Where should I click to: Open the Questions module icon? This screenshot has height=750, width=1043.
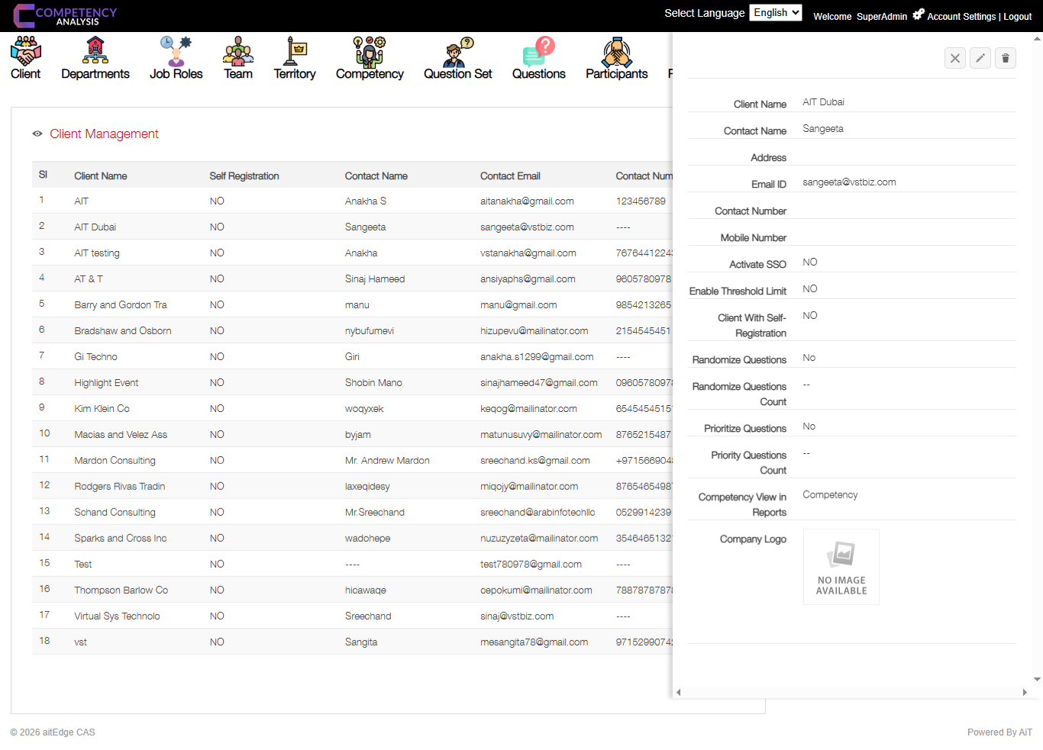539,57
